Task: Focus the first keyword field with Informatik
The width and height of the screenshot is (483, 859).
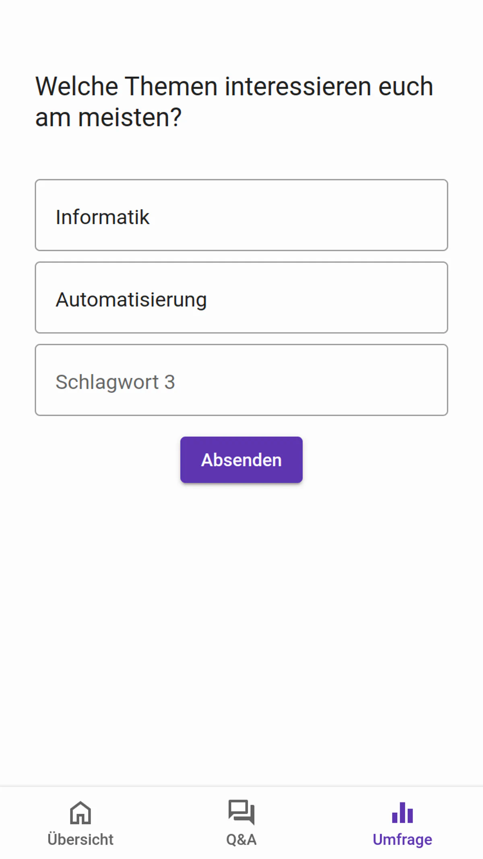Action: 242,215
